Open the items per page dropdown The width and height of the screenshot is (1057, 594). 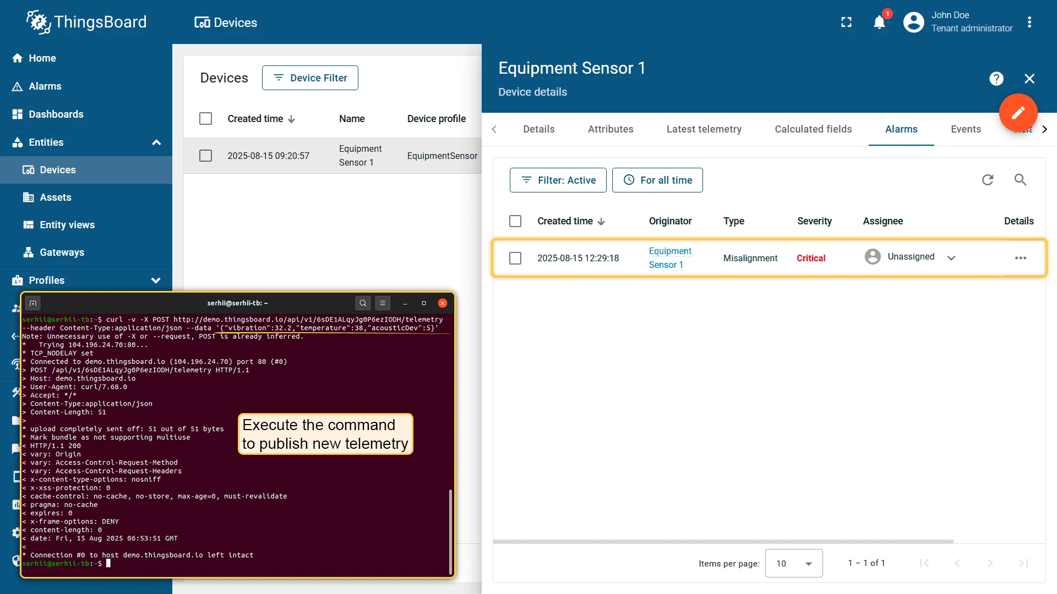point(794,563)
